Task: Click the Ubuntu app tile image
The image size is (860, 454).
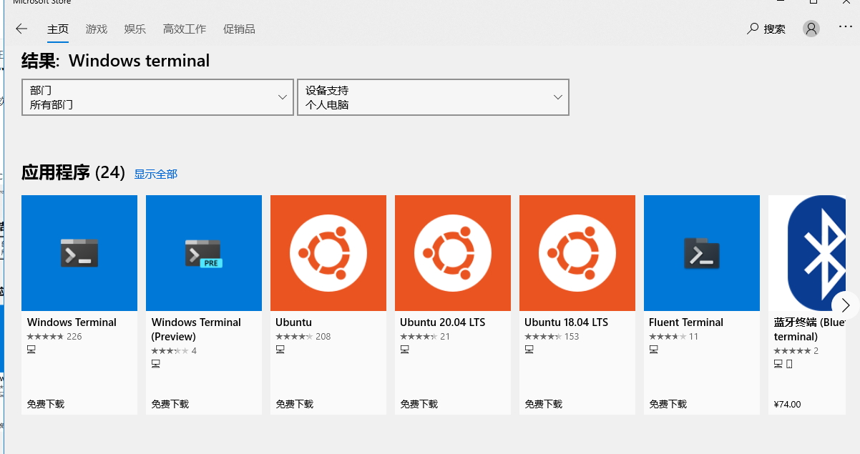Action: 328,253
